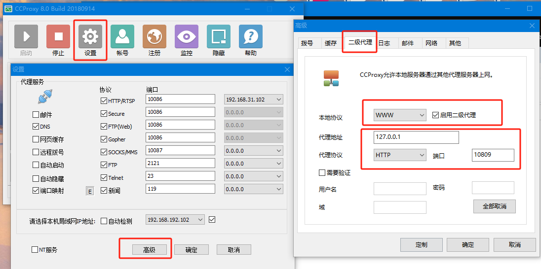Viewport: 541px width, 269px height.
Task: Open the FTP row bind address dropdown
Action: tap(254, 163)
